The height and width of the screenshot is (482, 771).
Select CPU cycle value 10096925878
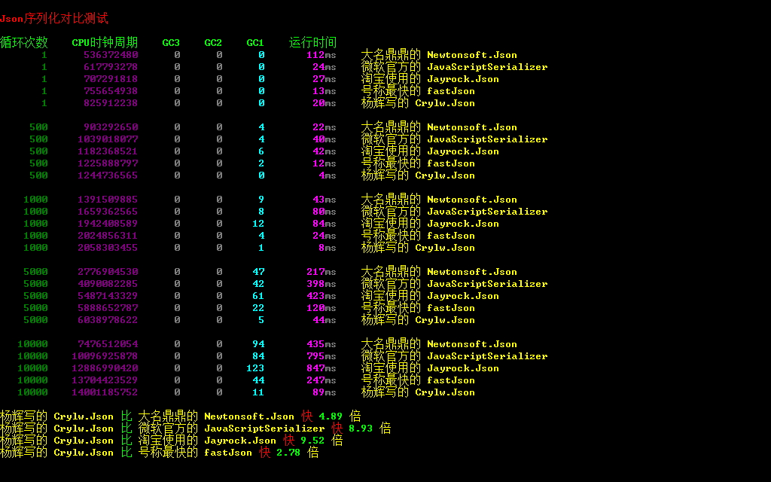[x=105, y=356]
